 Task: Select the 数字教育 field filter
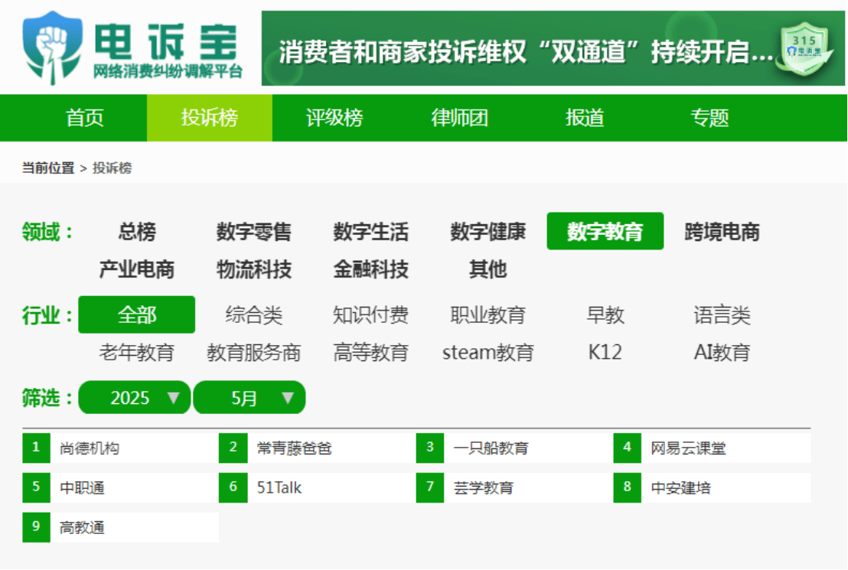pos(605,232)
